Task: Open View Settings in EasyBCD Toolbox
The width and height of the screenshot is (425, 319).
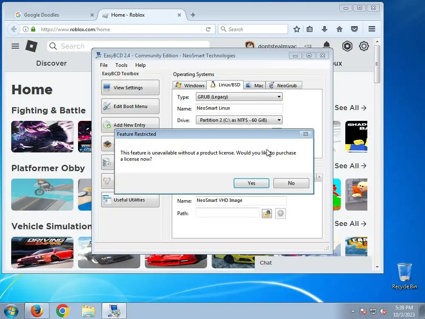Action: pyautogui.click(x=130, y=88)
